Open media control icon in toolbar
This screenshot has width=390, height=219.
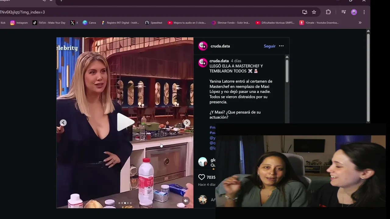click(344, 12)
